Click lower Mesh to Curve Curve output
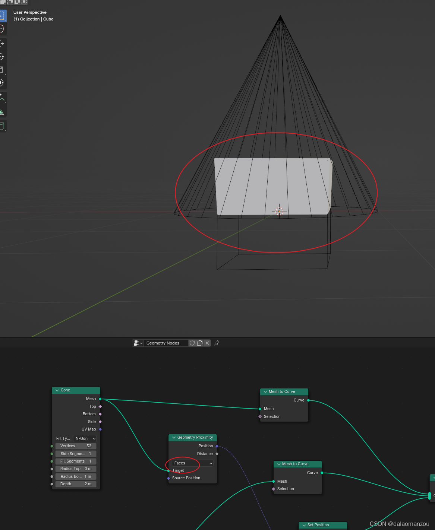The image size is (435, 530). pos(322,473)
